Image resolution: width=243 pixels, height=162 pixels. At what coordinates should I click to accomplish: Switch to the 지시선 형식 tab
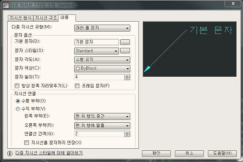click(21, 18)
